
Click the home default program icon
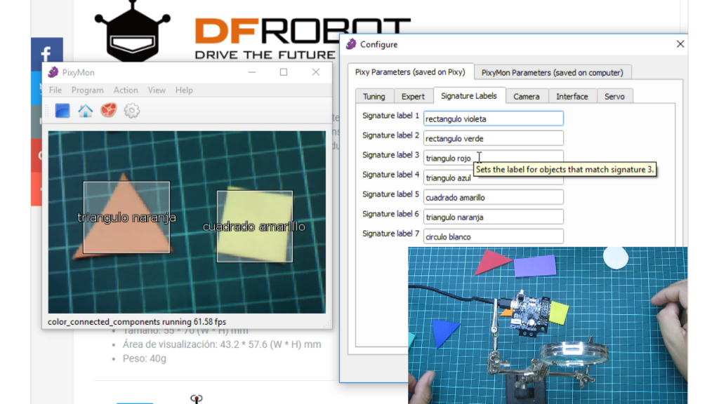[x=85, y=111]
